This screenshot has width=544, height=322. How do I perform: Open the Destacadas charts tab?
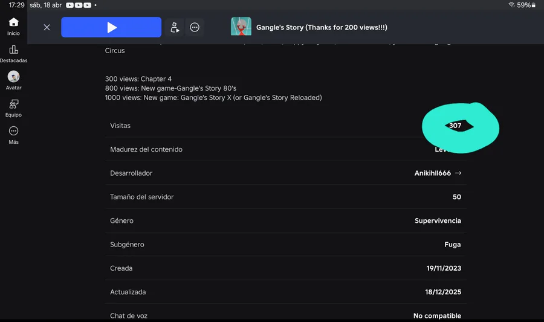pos(13,54)
